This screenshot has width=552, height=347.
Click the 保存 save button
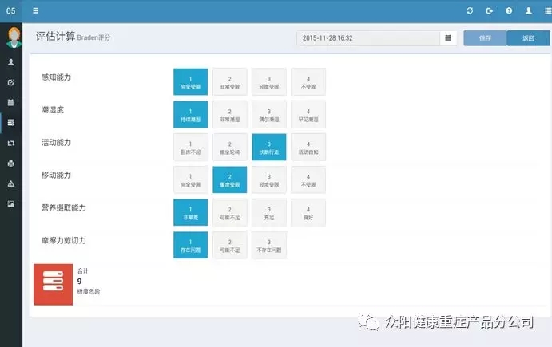click(484, 37)
